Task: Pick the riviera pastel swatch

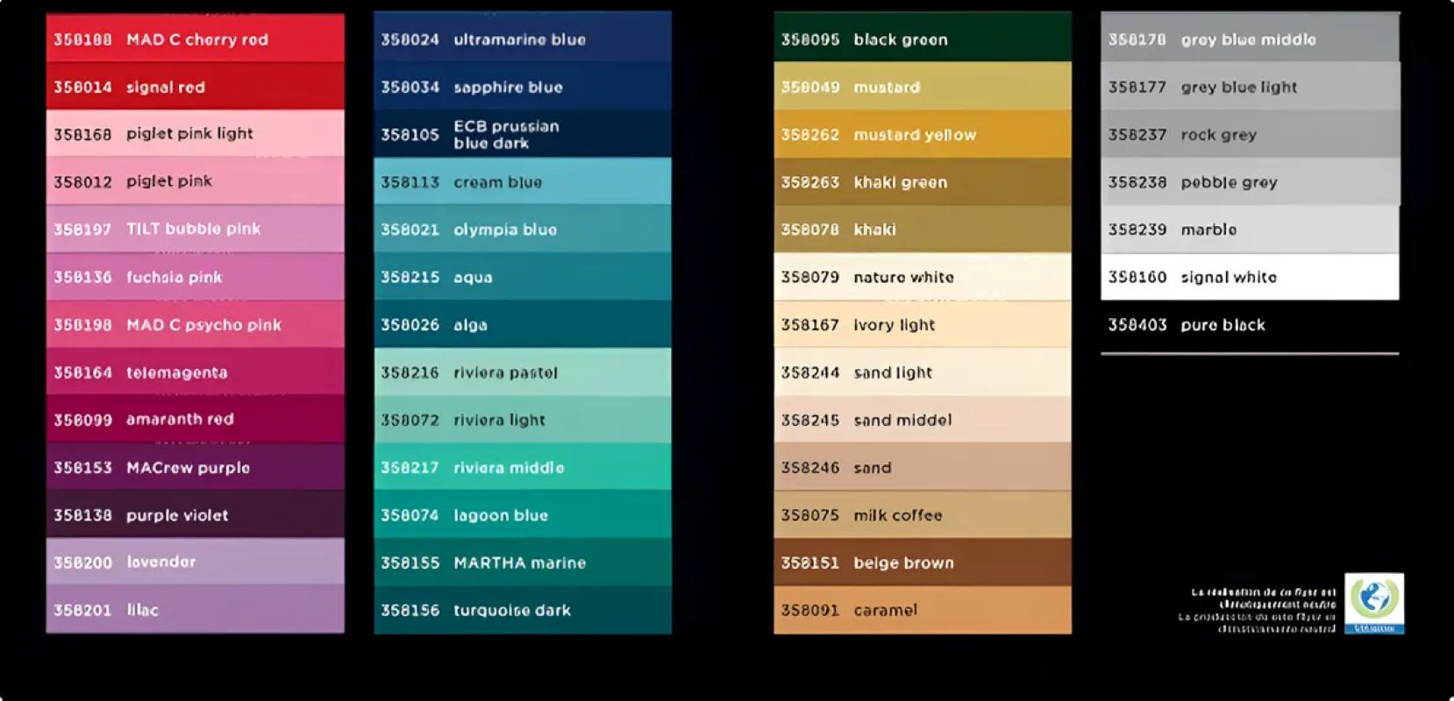Action: (522, 372)
